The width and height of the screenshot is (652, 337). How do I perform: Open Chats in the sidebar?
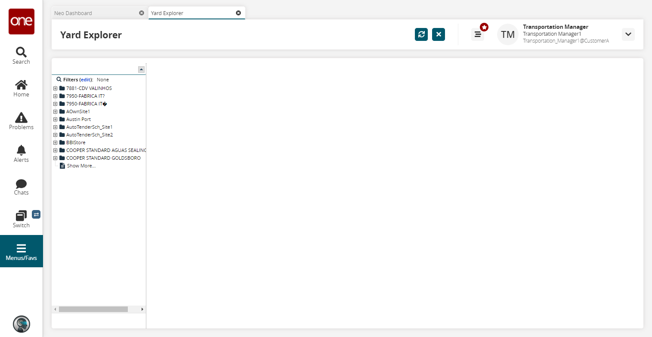pos(21,187)
